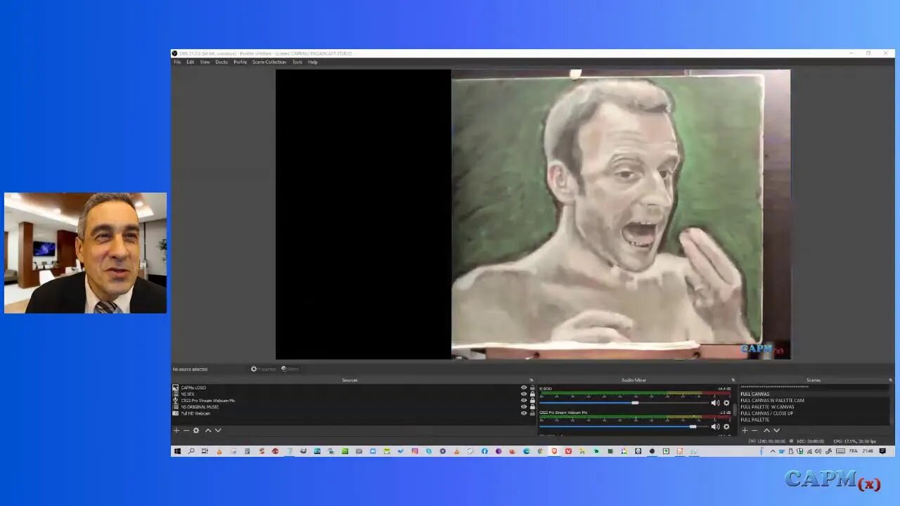Hide the C922 Pro Stream Webcam Mic source

[x=524, y=401]
